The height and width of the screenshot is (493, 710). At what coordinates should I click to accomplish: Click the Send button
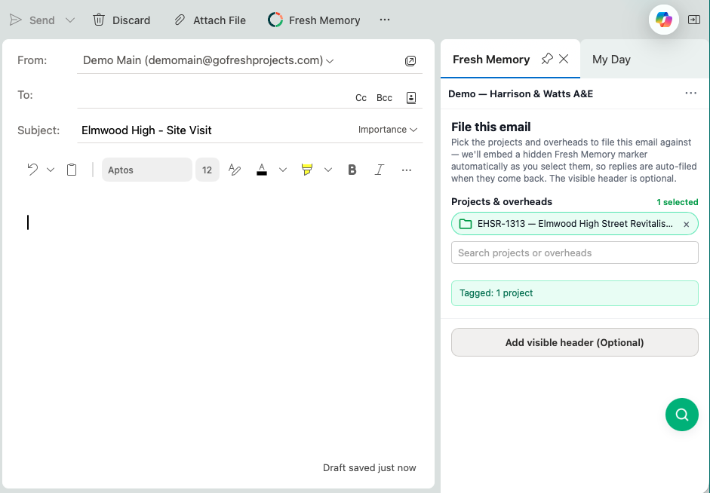tap(32, 20)
